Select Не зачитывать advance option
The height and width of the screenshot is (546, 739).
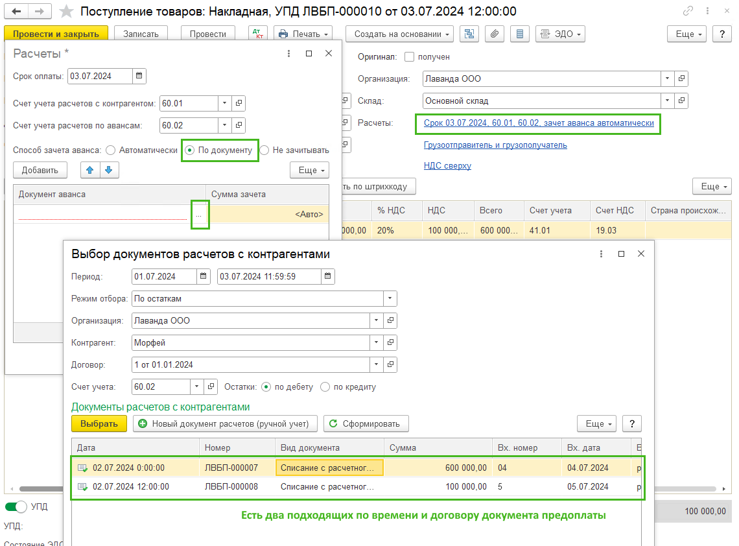[x=264, y=150]
